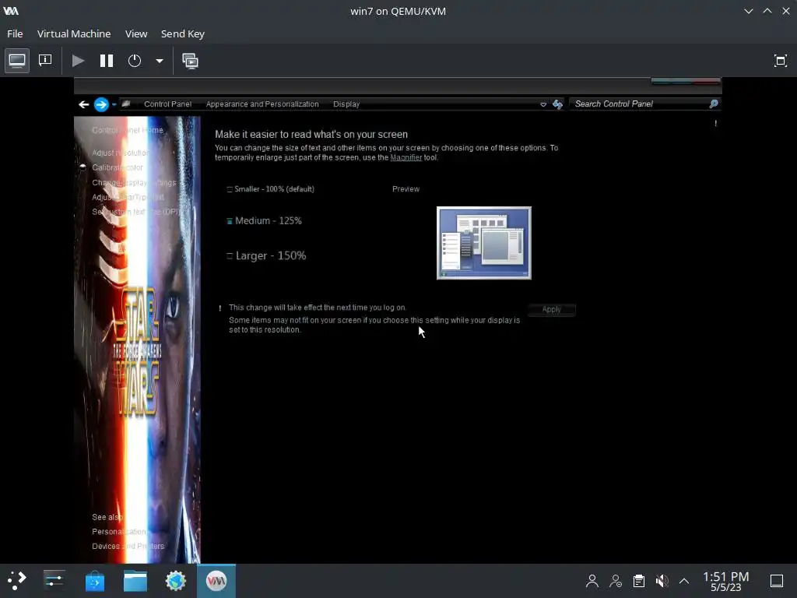Image resolution: width=797 pixels, height=598 pixels.
Task: Select Smaller - 100% (default) option
Action: click(270, 189)
